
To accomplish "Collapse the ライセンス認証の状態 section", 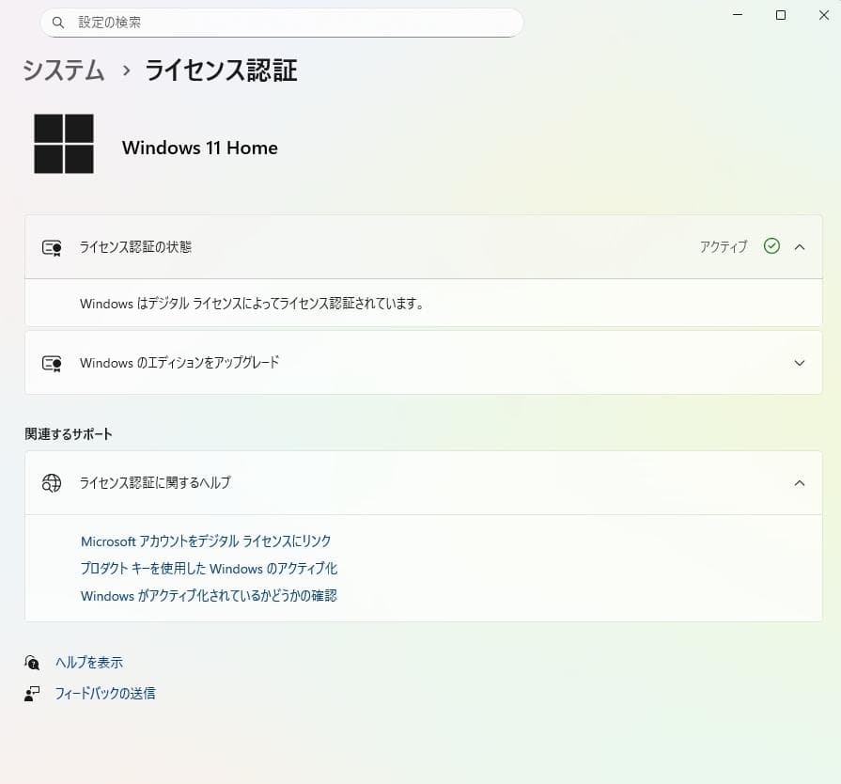I will click(x=800, y=246).
